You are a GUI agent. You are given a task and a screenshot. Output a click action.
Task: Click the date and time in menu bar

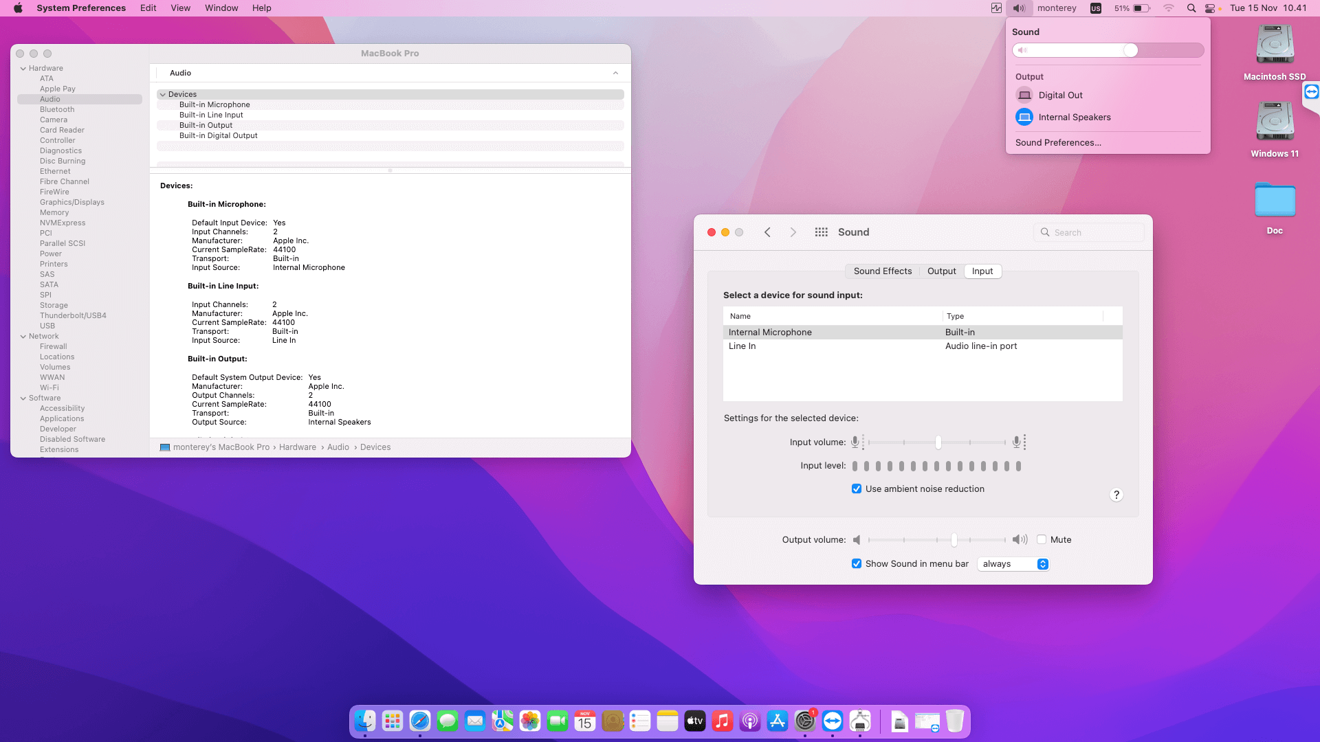pyautogui.click(x=1268, y=8)
